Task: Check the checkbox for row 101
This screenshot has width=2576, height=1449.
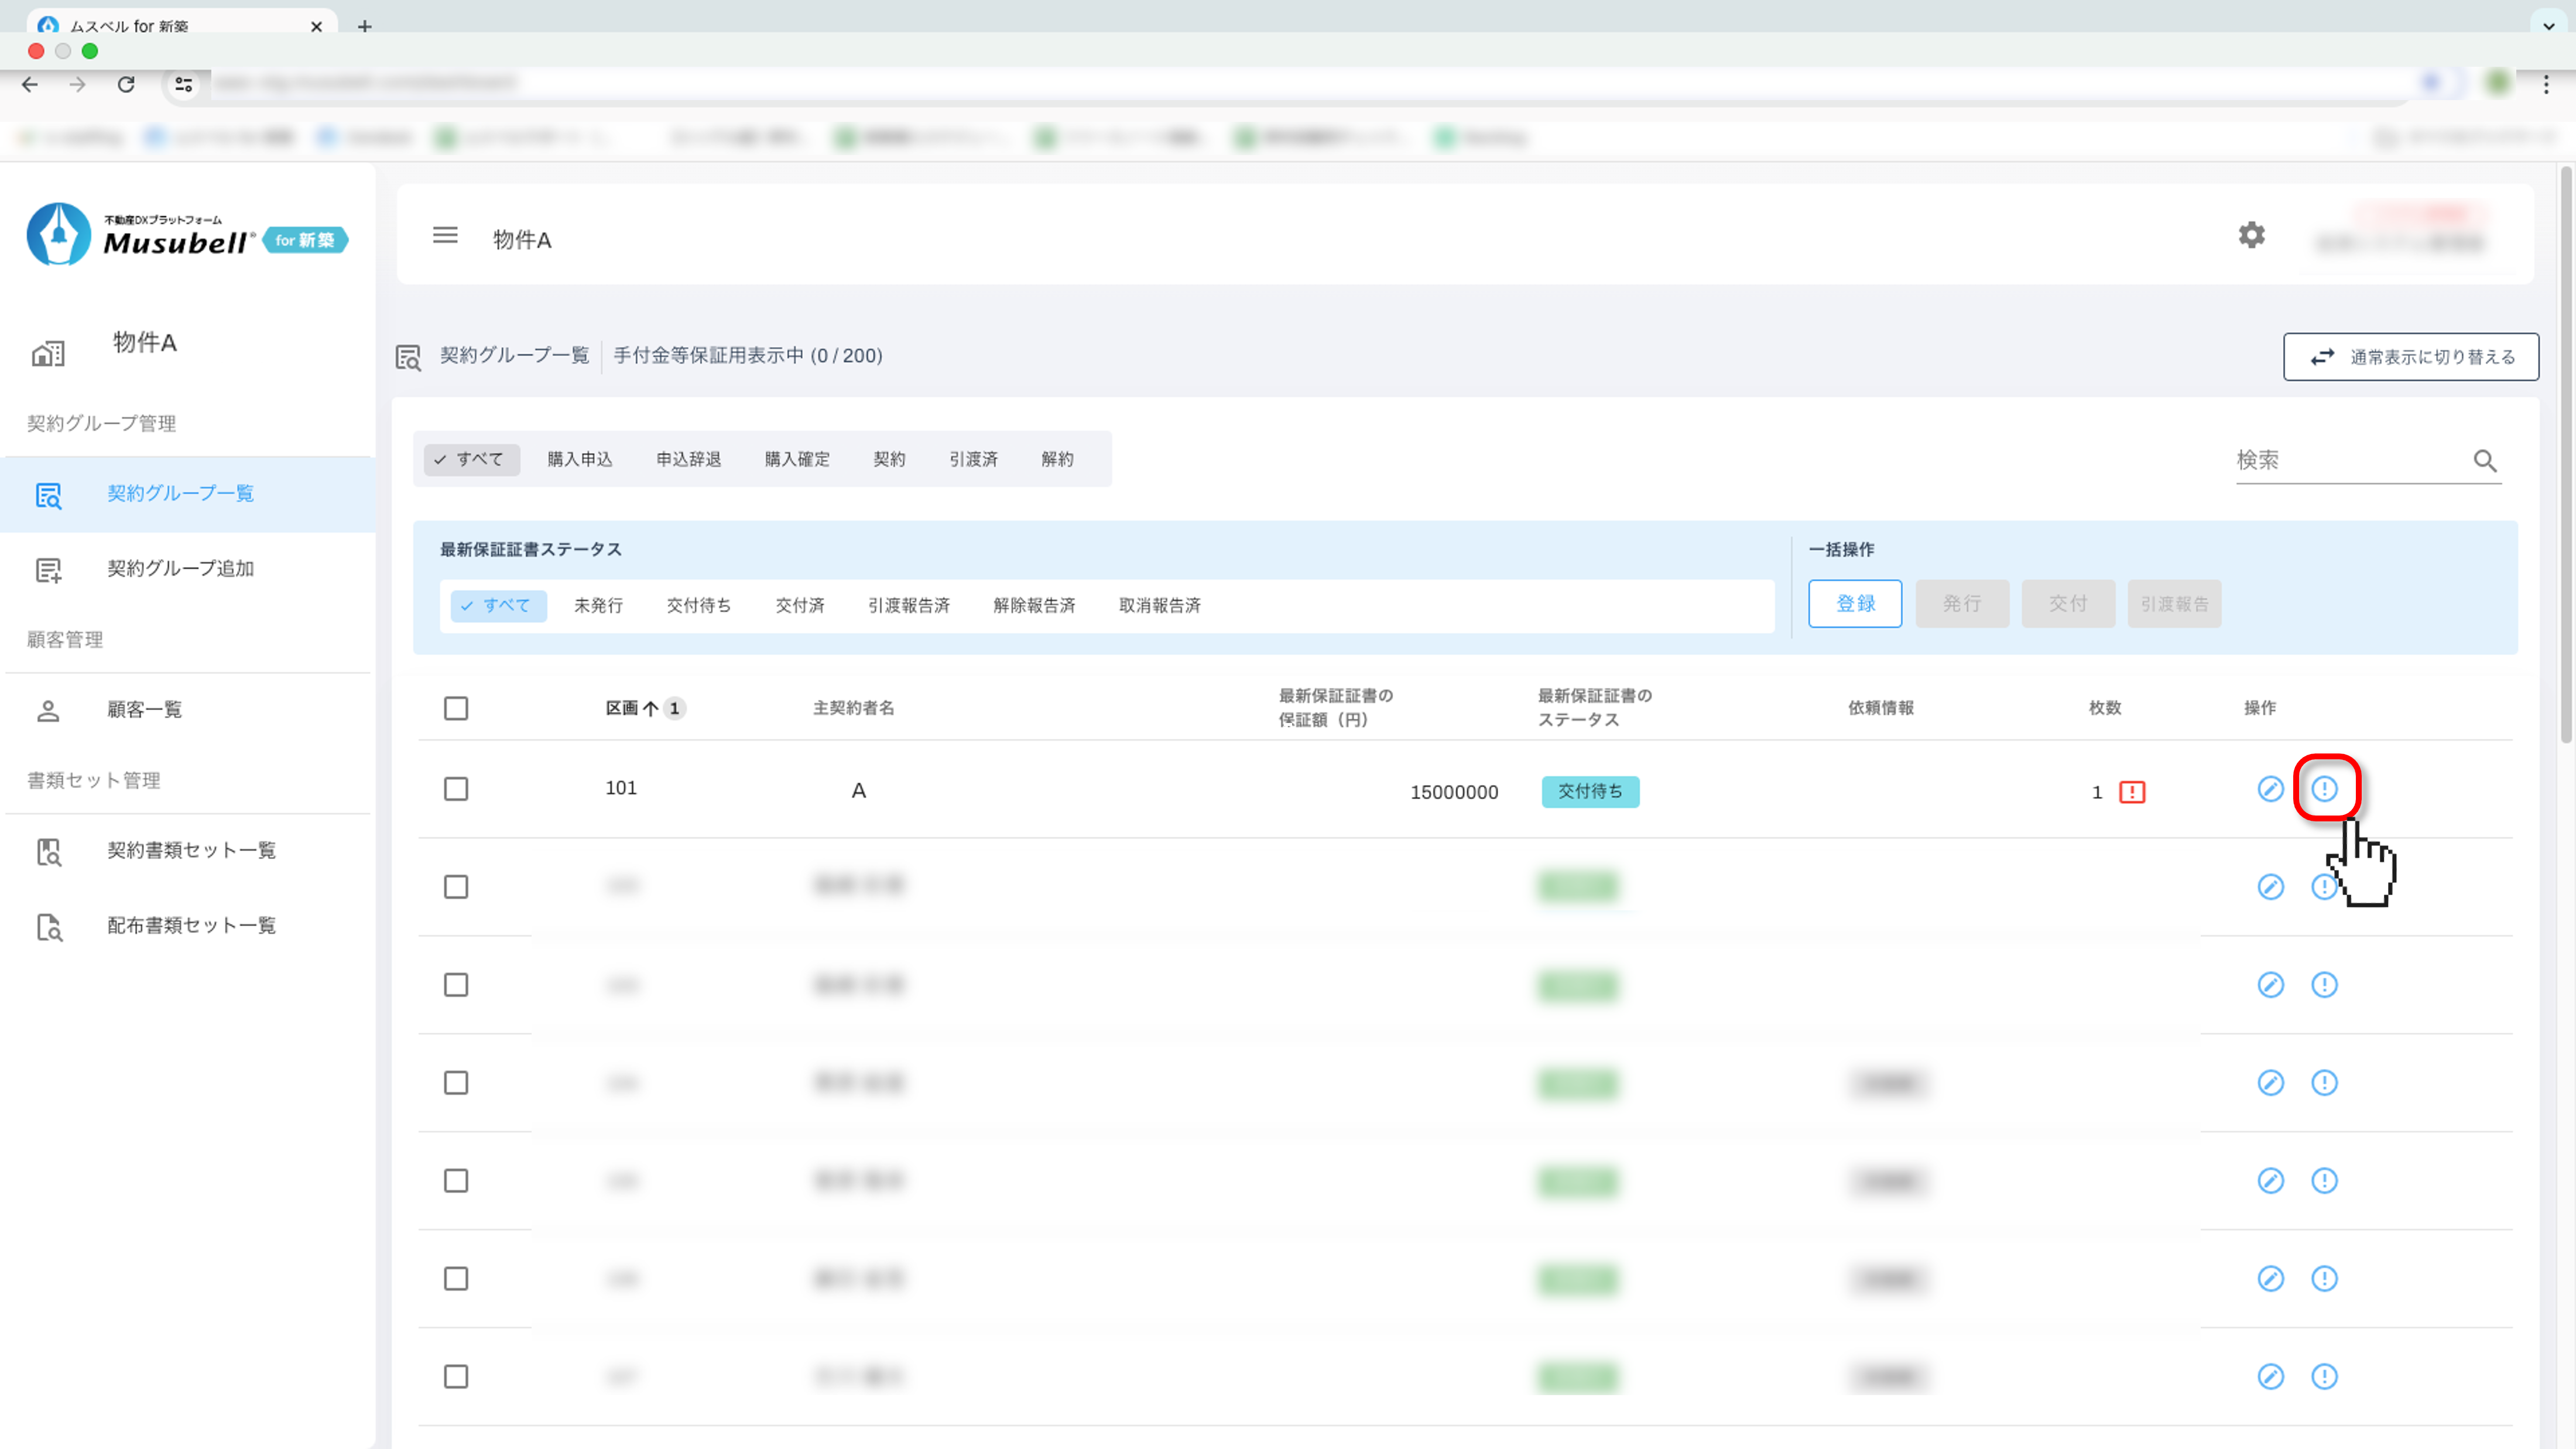Action: point(456,790)
